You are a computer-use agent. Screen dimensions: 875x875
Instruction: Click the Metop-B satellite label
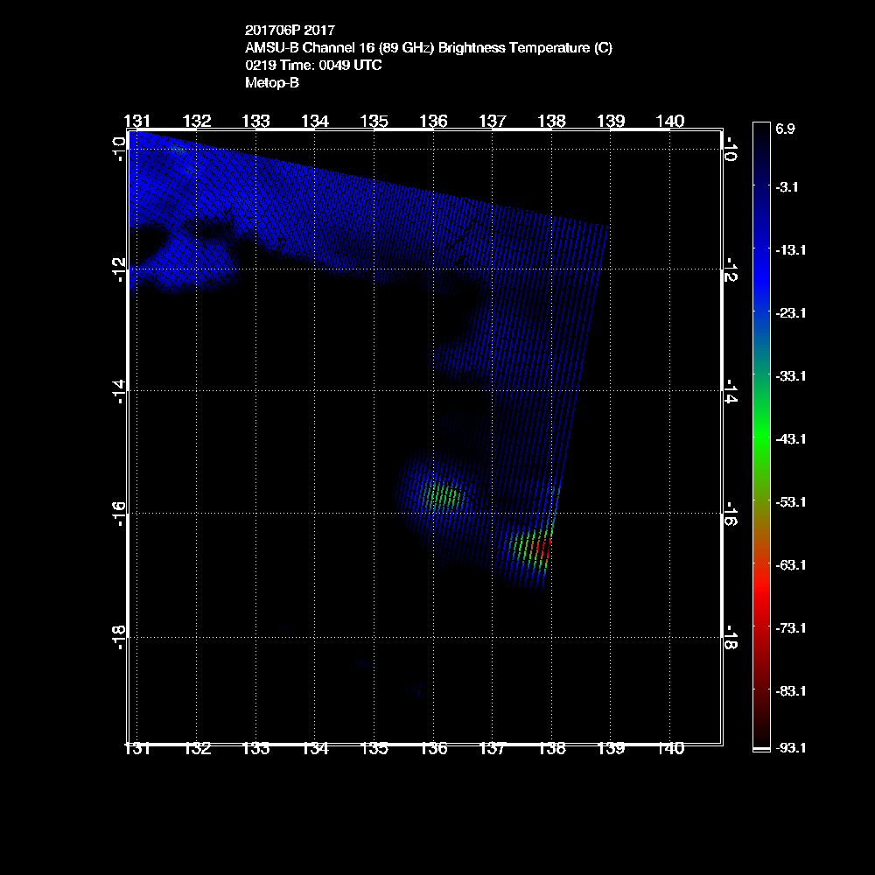272,83
